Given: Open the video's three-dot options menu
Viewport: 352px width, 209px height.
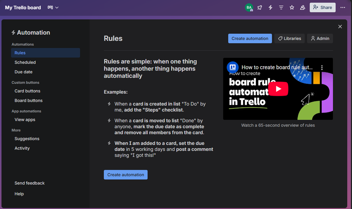Looking at the screenshot, I should (x=322, y=67).
